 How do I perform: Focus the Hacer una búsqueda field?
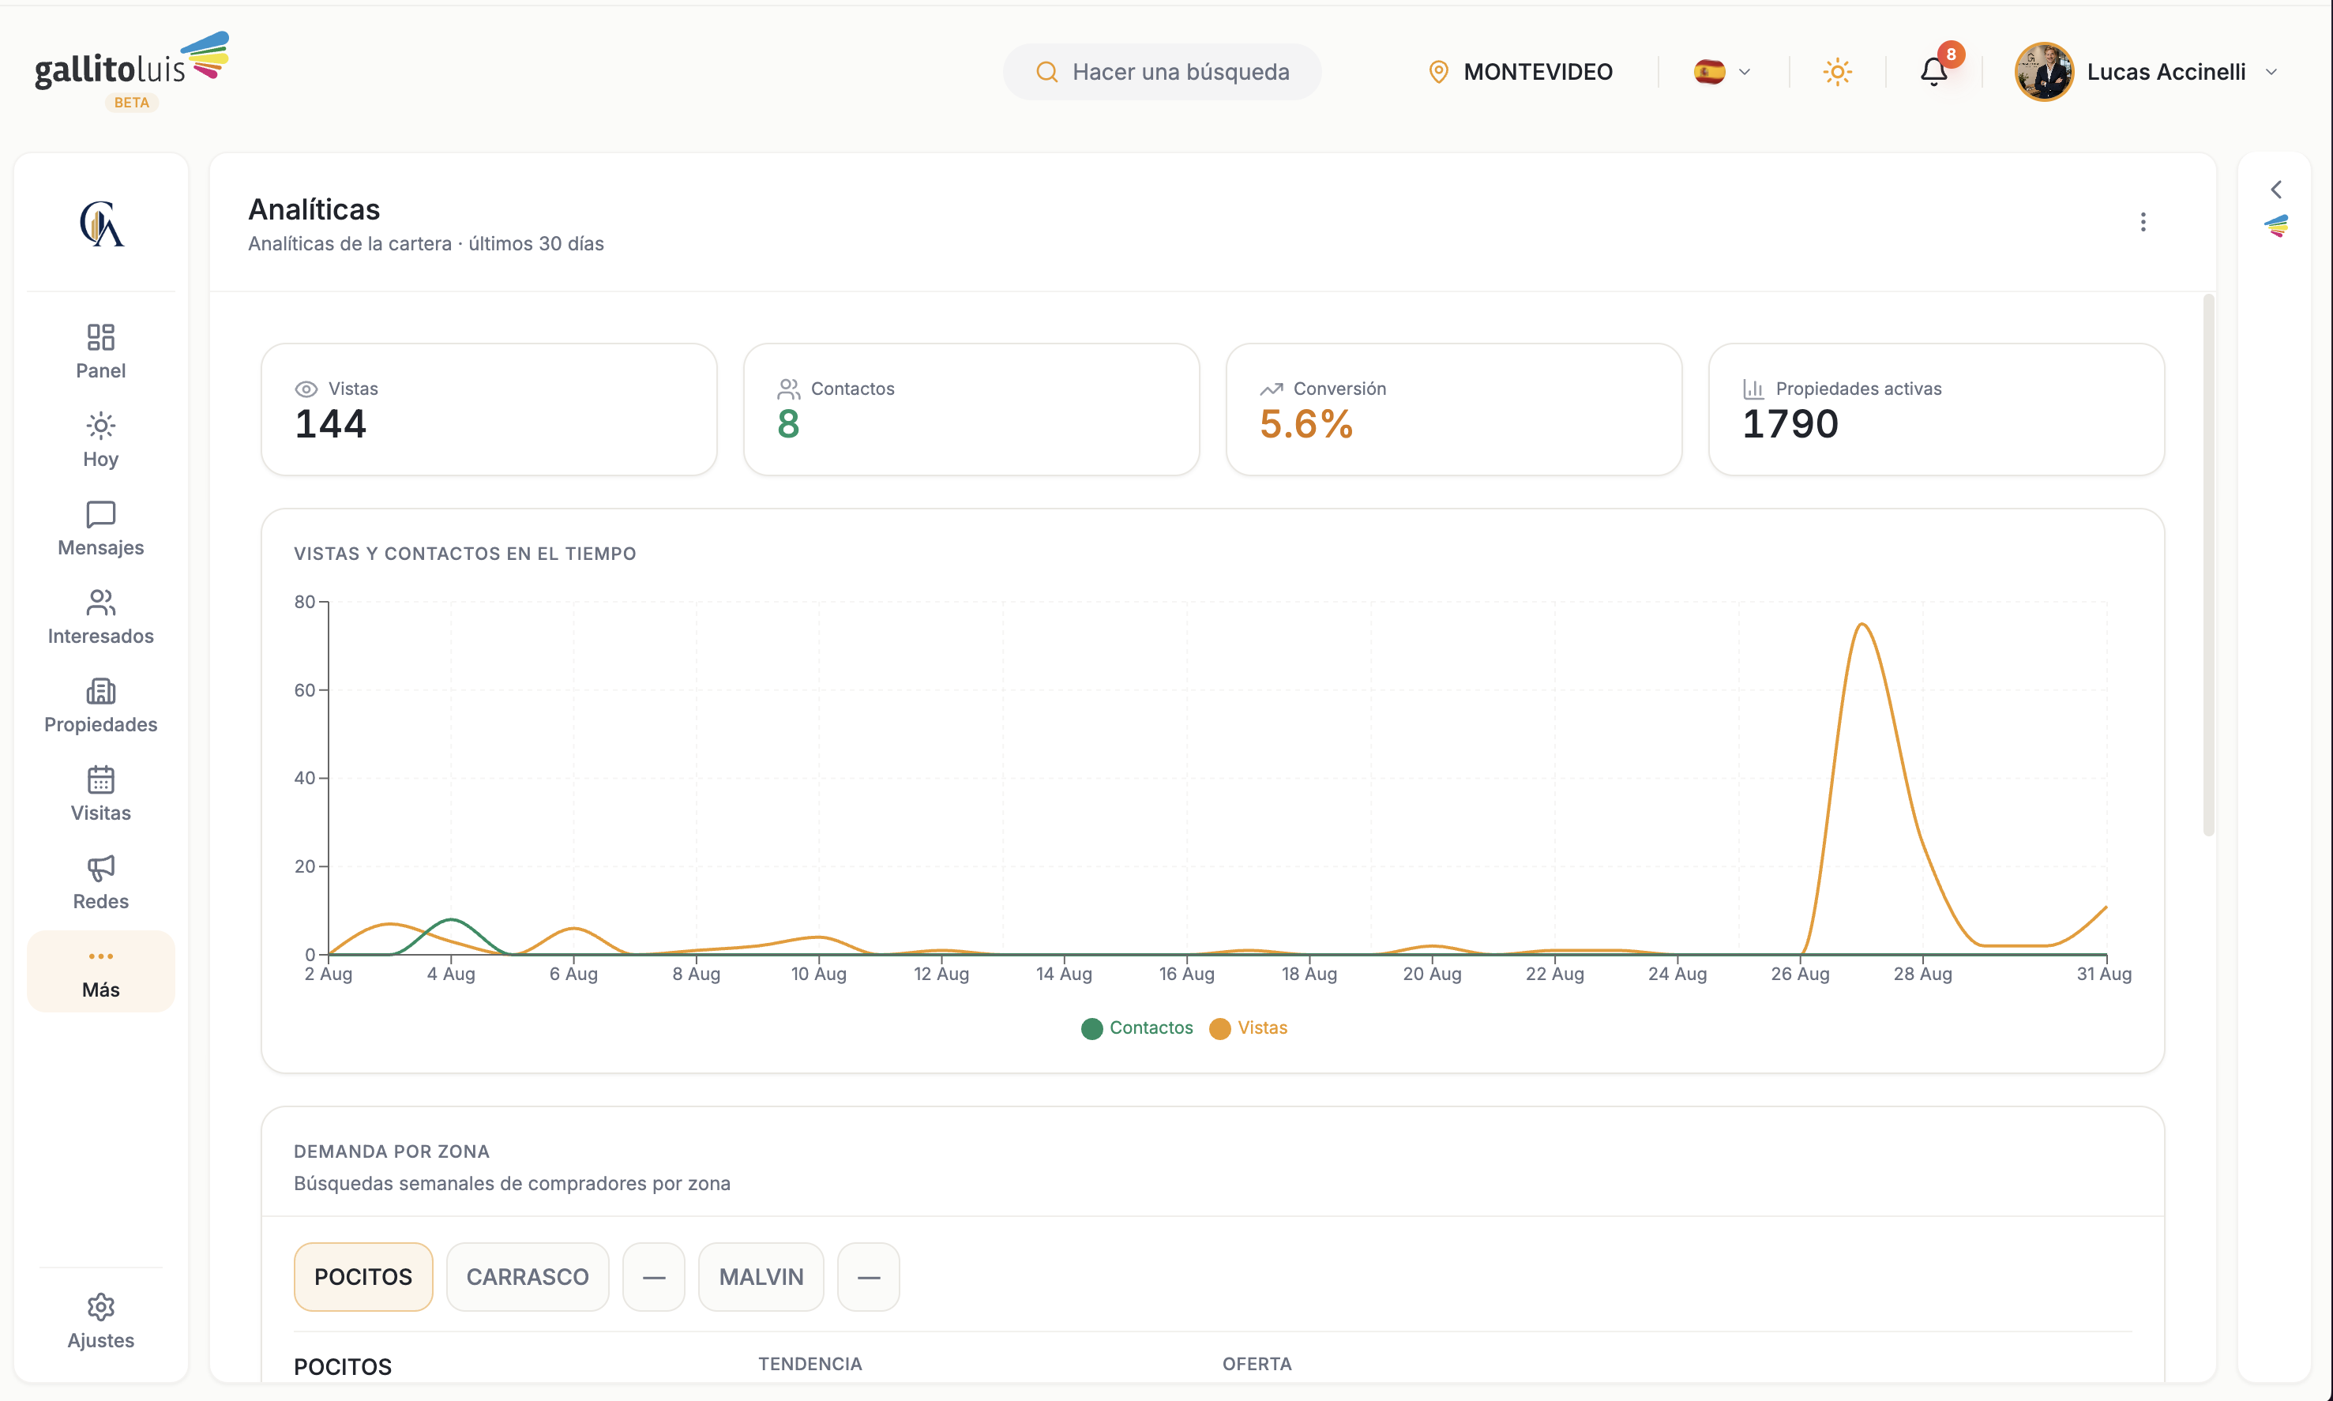click(1161, 72)
